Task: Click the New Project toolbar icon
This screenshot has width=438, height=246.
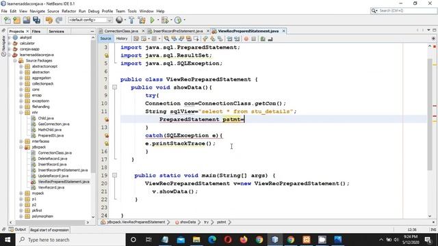Action: (16, 20)
